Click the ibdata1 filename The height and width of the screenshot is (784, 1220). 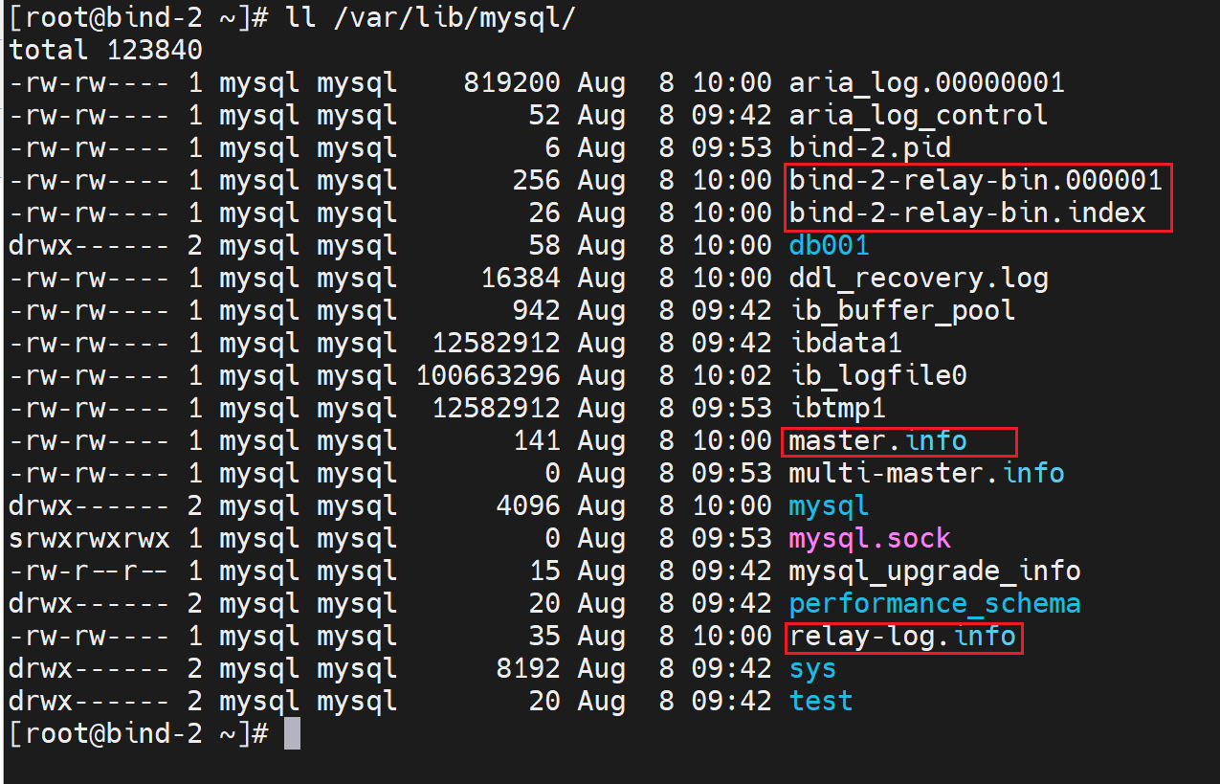point(845,343)
